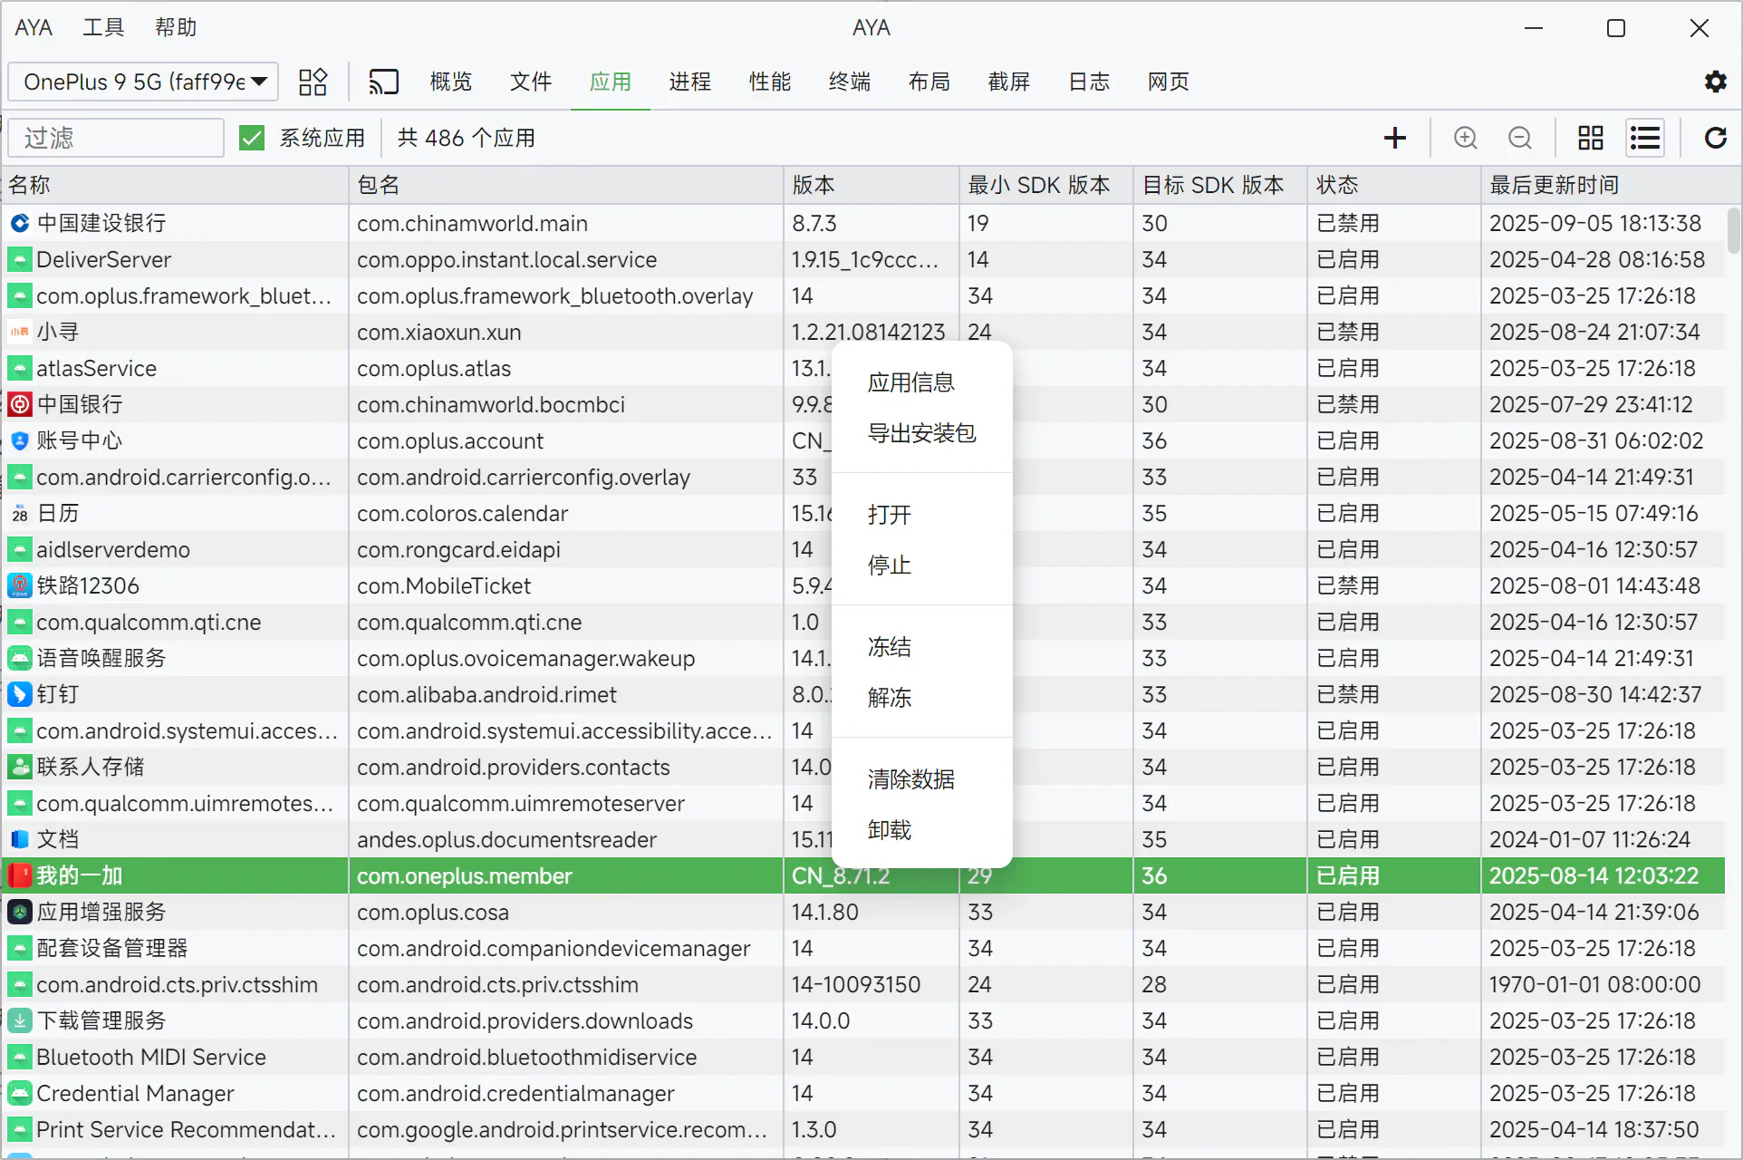Image resolution: width=1743 pixels, height=1160 pixels.
Task: Sort by 版本 column header
Action: [871, 185]
